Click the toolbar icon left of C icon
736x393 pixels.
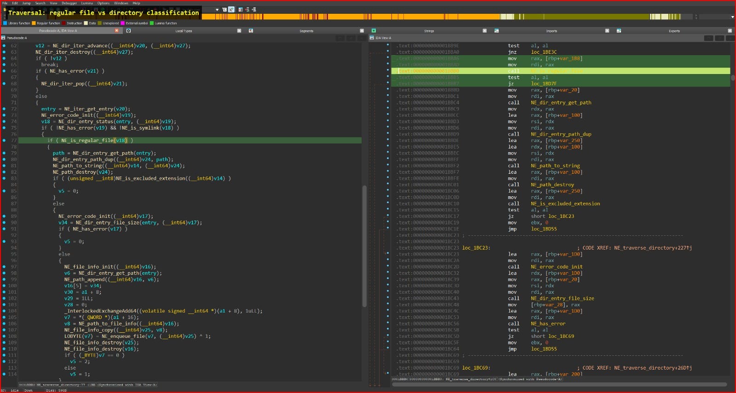point(224,9)
